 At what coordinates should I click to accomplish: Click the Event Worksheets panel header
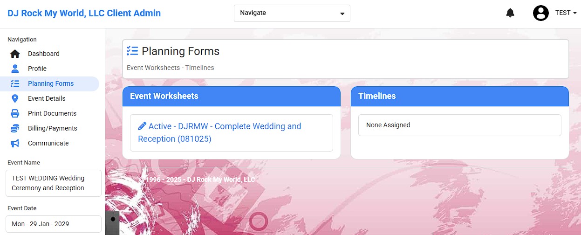232,96
